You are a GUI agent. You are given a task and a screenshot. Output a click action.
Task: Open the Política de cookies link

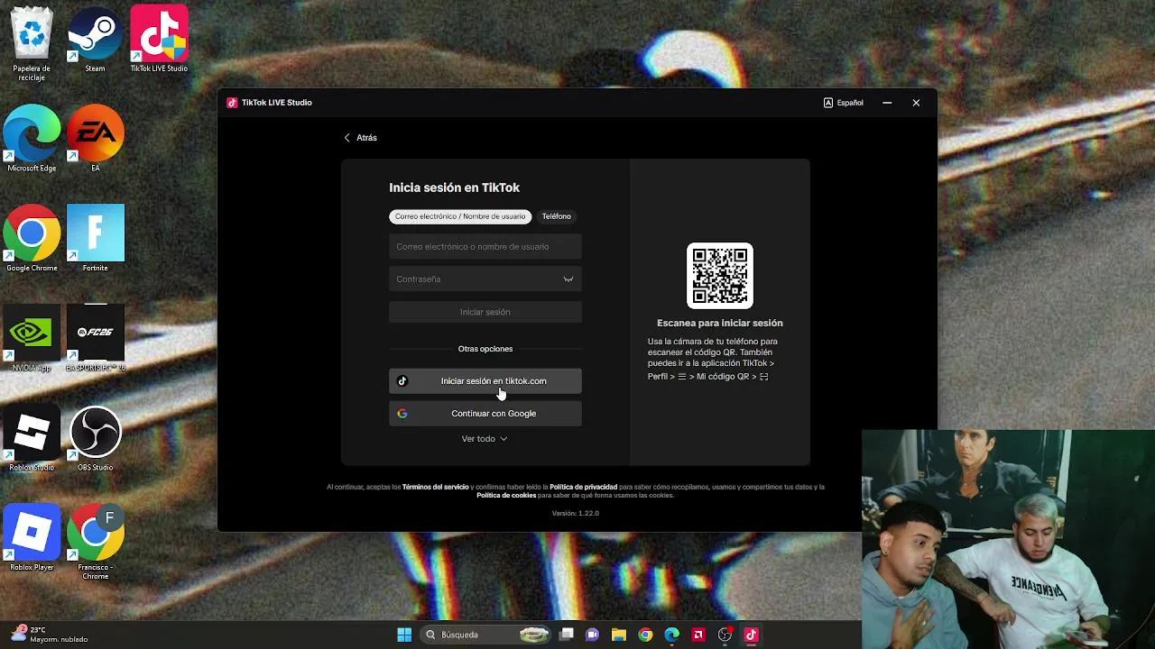pos(506,496)
